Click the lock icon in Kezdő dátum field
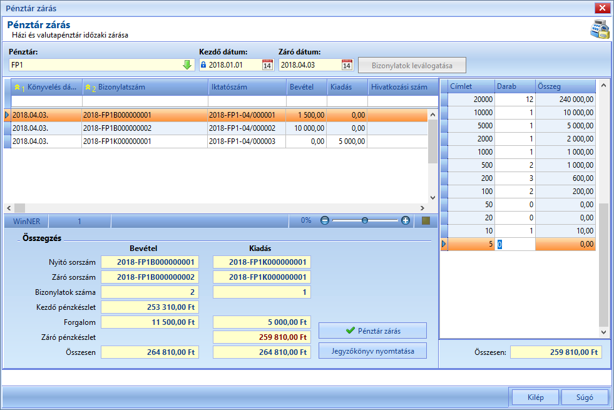614x410 pixels. click(x=203, y=64)
